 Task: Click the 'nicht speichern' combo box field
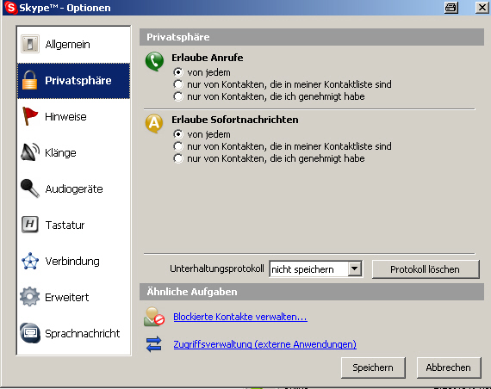point(315,269)
